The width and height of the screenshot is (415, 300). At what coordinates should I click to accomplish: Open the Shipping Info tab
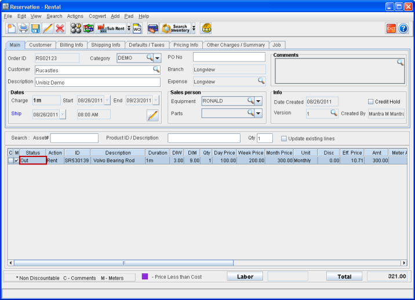pyautogui.click(x=105, y=45)
